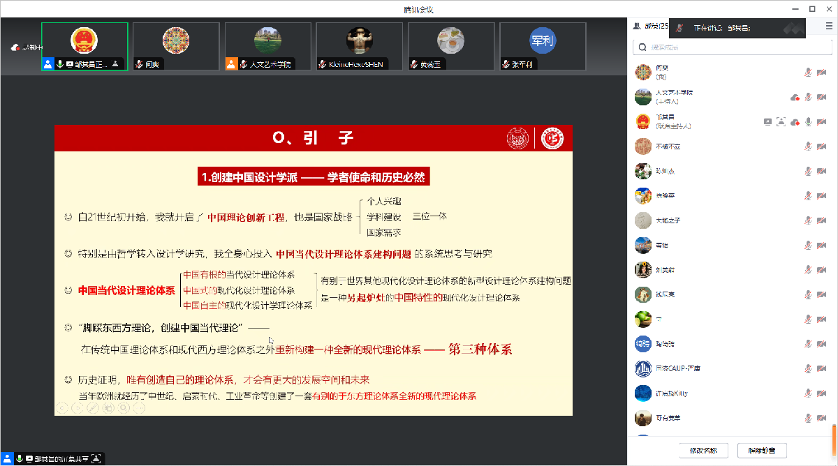Screen dimensions: 838x466
Task: Toggle camera icon for member 阿奥 in list
Action: pos(821,72)
